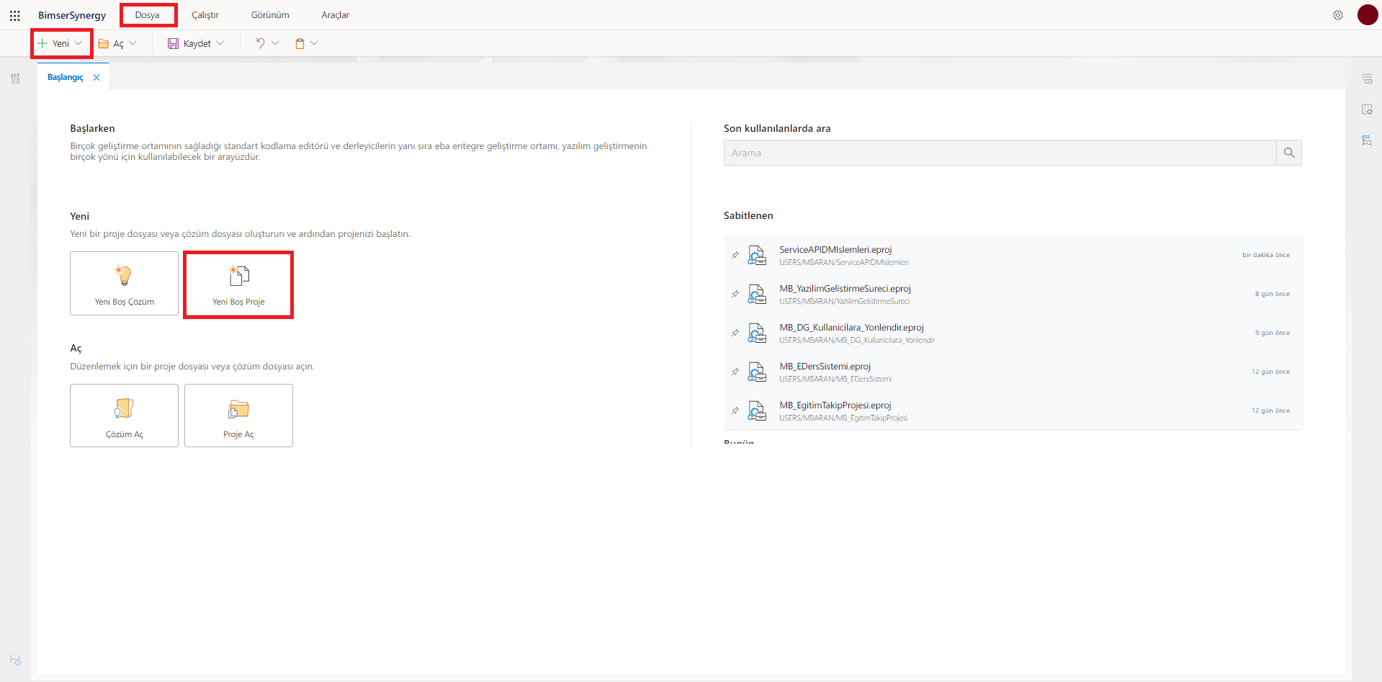The image size is (1382, 682).
Task: Open ServiceAPIDMIslemleri.eproj project
Action: click(835, 250)
